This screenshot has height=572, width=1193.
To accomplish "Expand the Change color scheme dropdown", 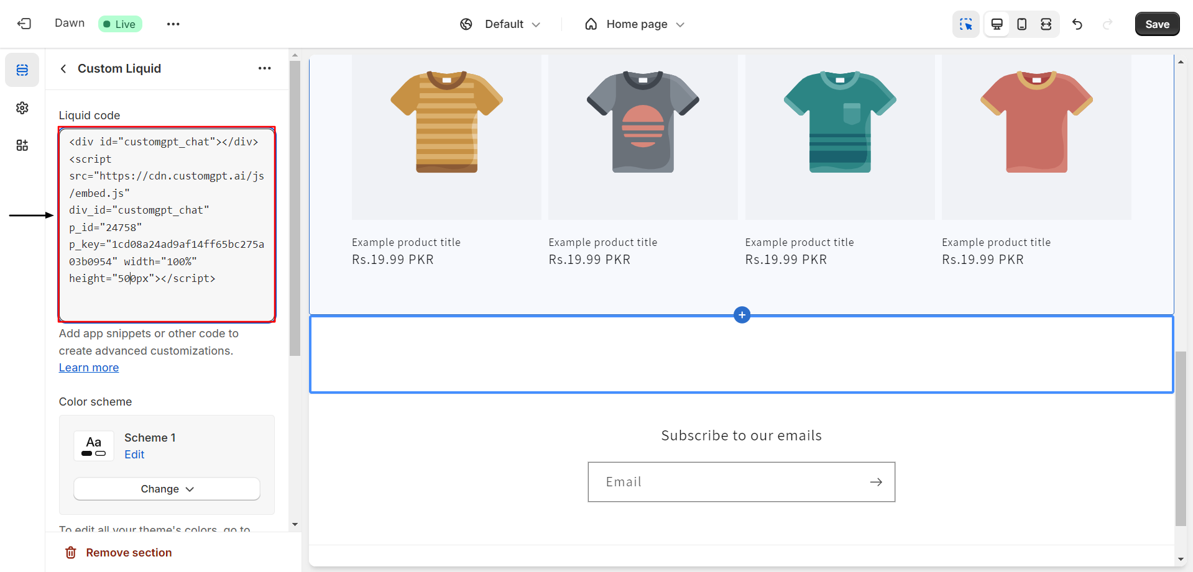I will click(x=167, y=489).
